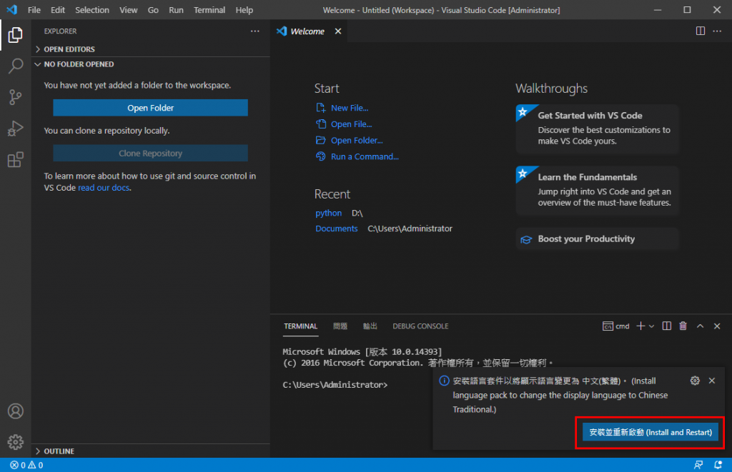
Task: Click Explorer's Views and More Actions ellipsis
Action: point(255,31)
